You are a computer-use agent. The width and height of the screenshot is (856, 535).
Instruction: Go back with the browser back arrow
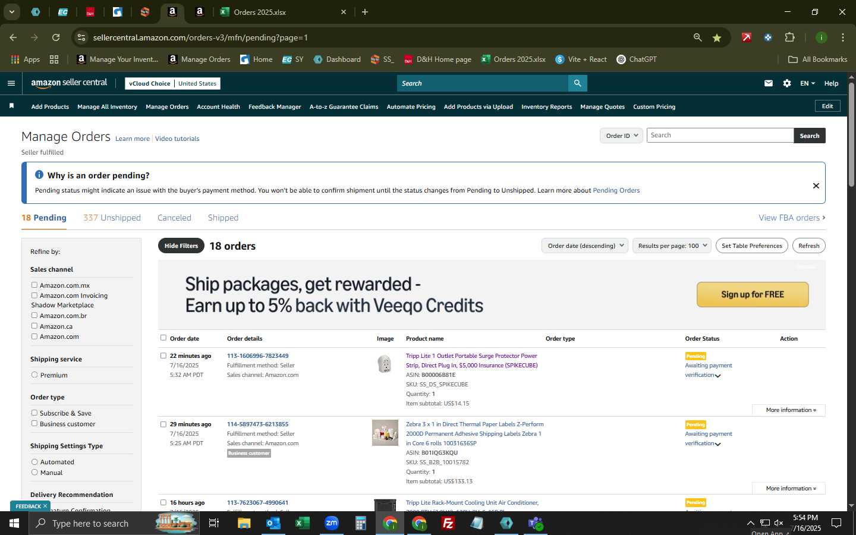(x=13, y=37)
